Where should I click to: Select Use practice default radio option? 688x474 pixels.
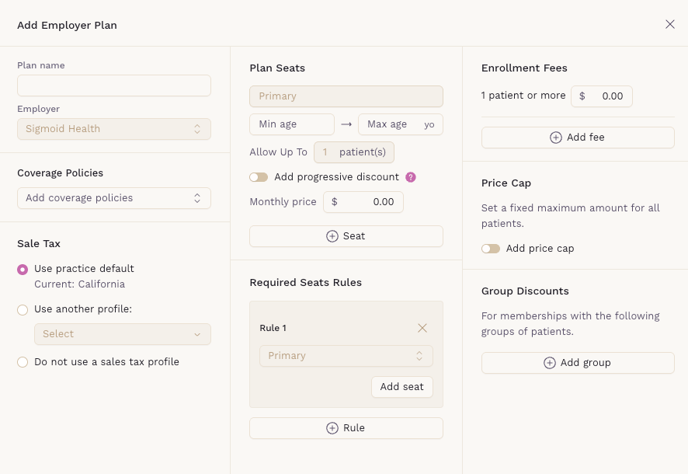click(x=23, y=269)
